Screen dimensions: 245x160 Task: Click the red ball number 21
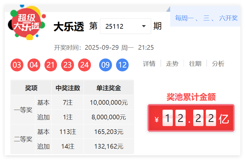51,65
